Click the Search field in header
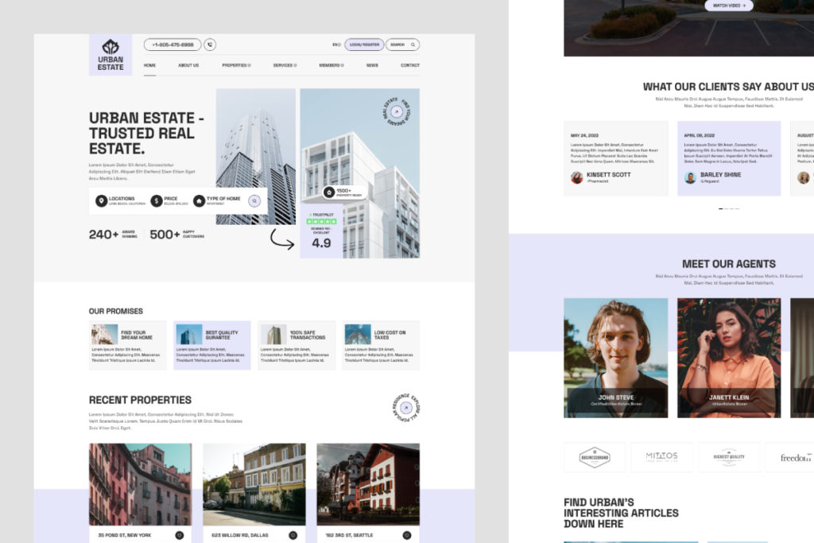The width and height of the screenshot is (814, 543). (x=402, y=45)
